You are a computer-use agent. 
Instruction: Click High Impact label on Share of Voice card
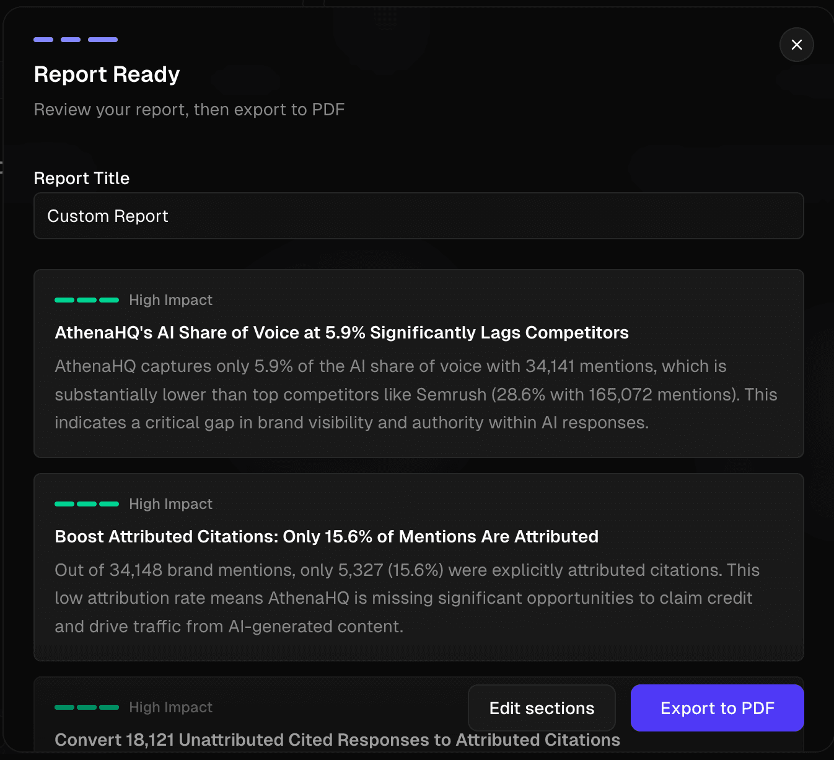[170, 300]
